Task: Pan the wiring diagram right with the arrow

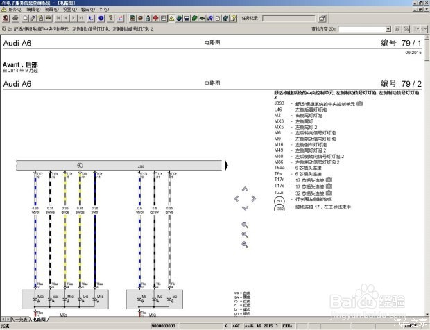Action: coord(254,198)
